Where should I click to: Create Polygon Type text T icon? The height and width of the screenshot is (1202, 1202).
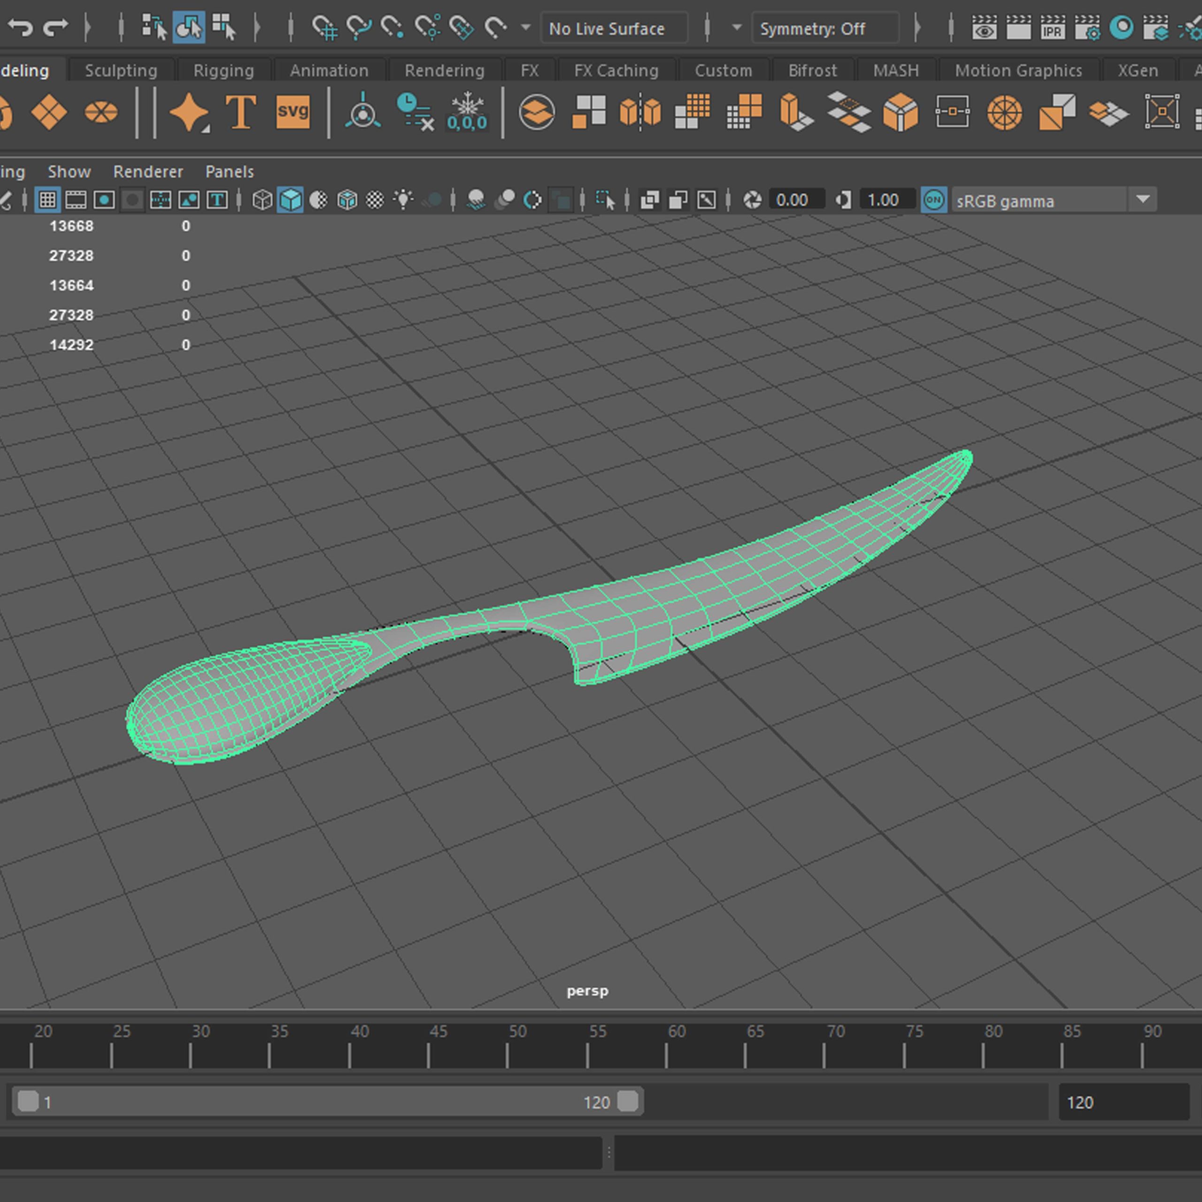[x=241, y=113]
